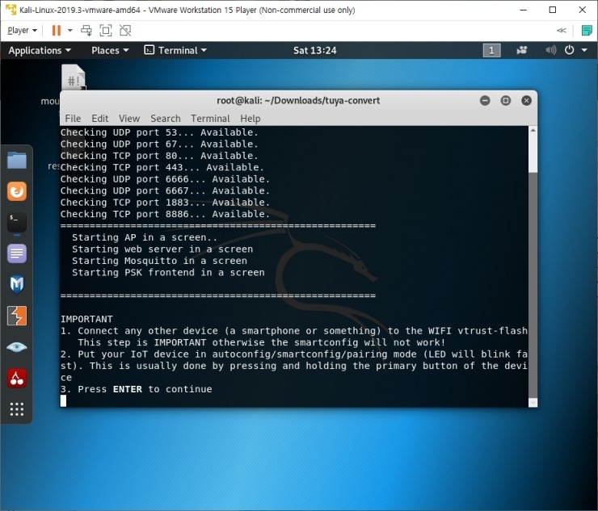Expand system menu arrow beside power icon
Screen dimensions: 598x511
click(584, 50)
